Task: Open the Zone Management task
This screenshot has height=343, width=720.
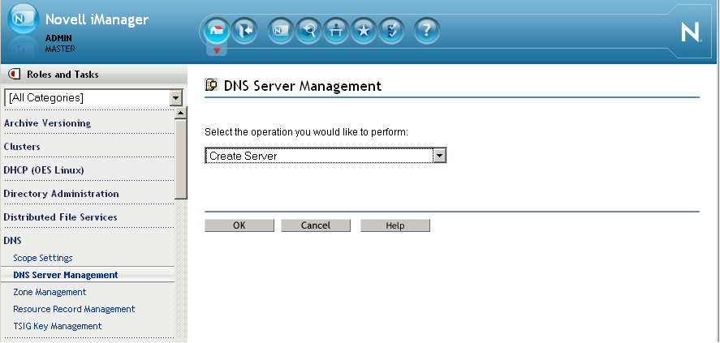Action: pos(50,292)
